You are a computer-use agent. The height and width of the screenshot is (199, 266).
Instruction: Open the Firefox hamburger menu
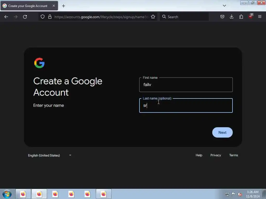point(260,17)
